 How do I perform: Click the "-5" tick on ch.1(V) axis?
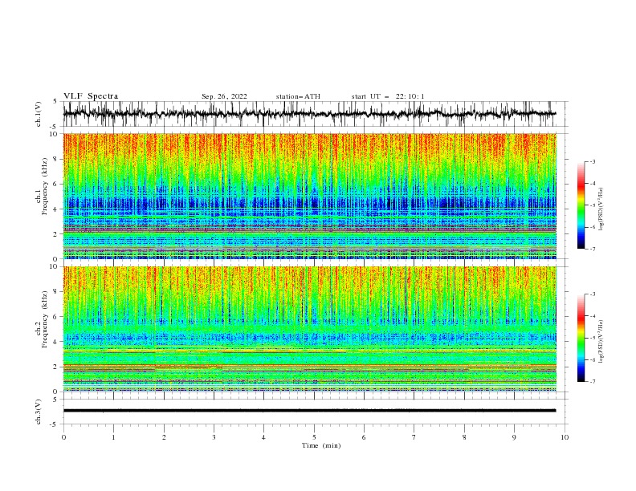(55, 127)
